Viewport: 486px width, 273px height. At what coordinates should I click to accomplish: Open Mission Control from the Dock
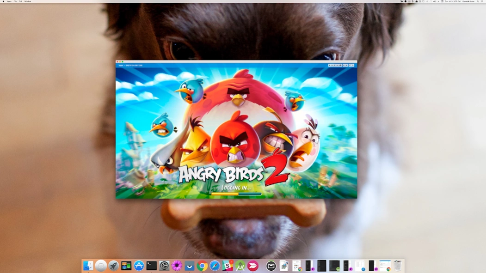click(127, 266)
